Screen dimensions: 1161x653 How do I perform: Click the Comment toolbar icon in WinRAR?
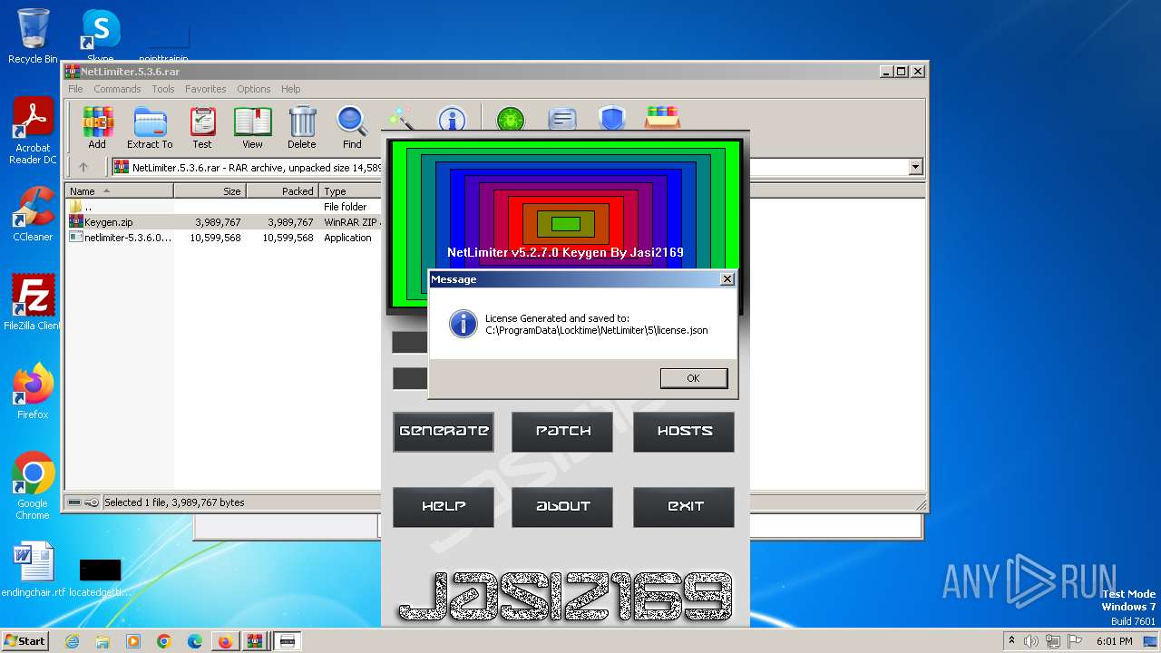562,119
